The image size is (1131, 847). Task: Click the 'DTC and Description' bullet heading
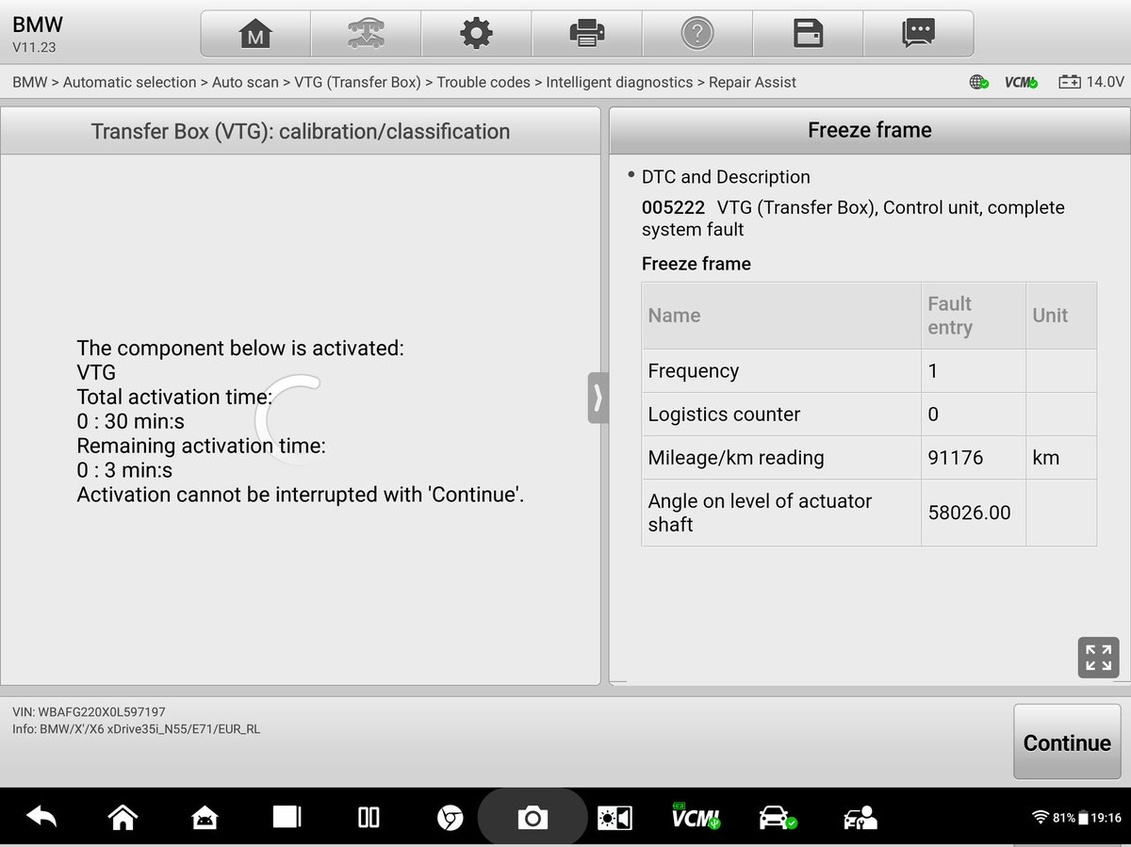click(726, 177)
